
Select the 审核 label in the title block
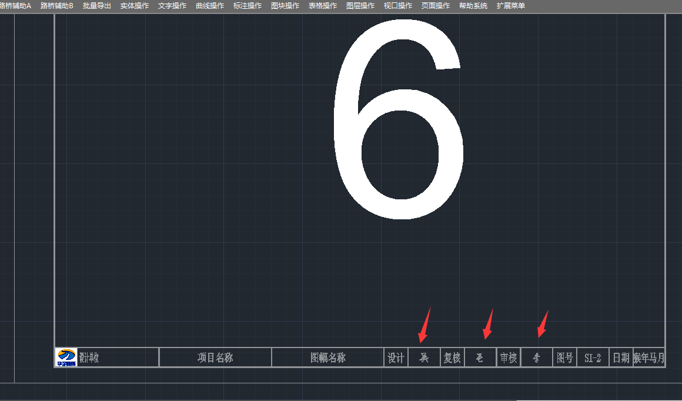click(x=509, y=358)
